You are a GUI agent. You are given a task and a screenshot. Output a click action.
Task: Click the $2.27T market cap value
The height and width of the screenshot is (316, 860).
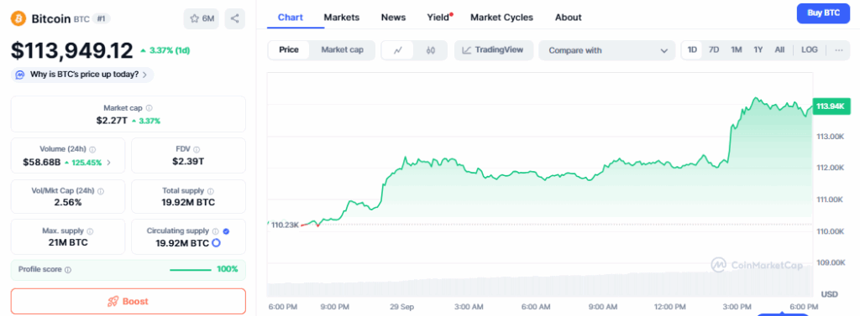tap(112, 121)
